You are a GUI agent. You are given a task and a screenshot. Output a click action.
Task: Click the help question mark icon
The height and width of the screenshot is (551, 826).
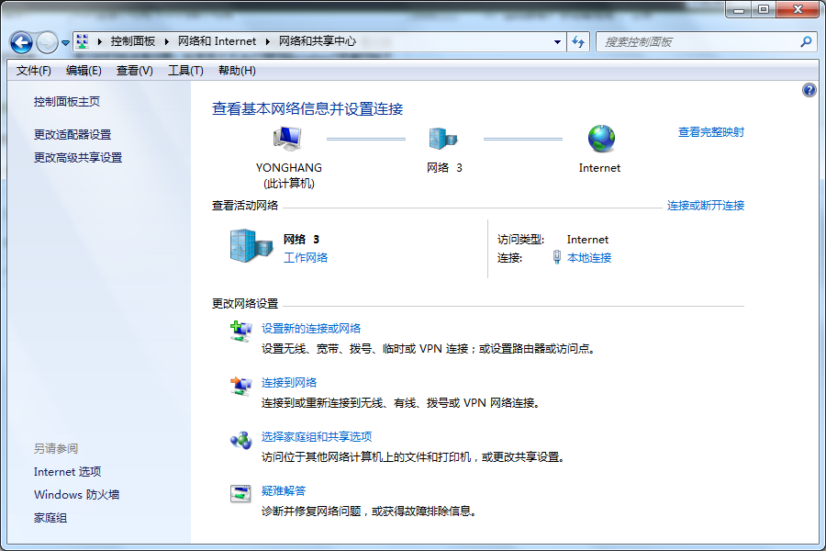point(809,89)
